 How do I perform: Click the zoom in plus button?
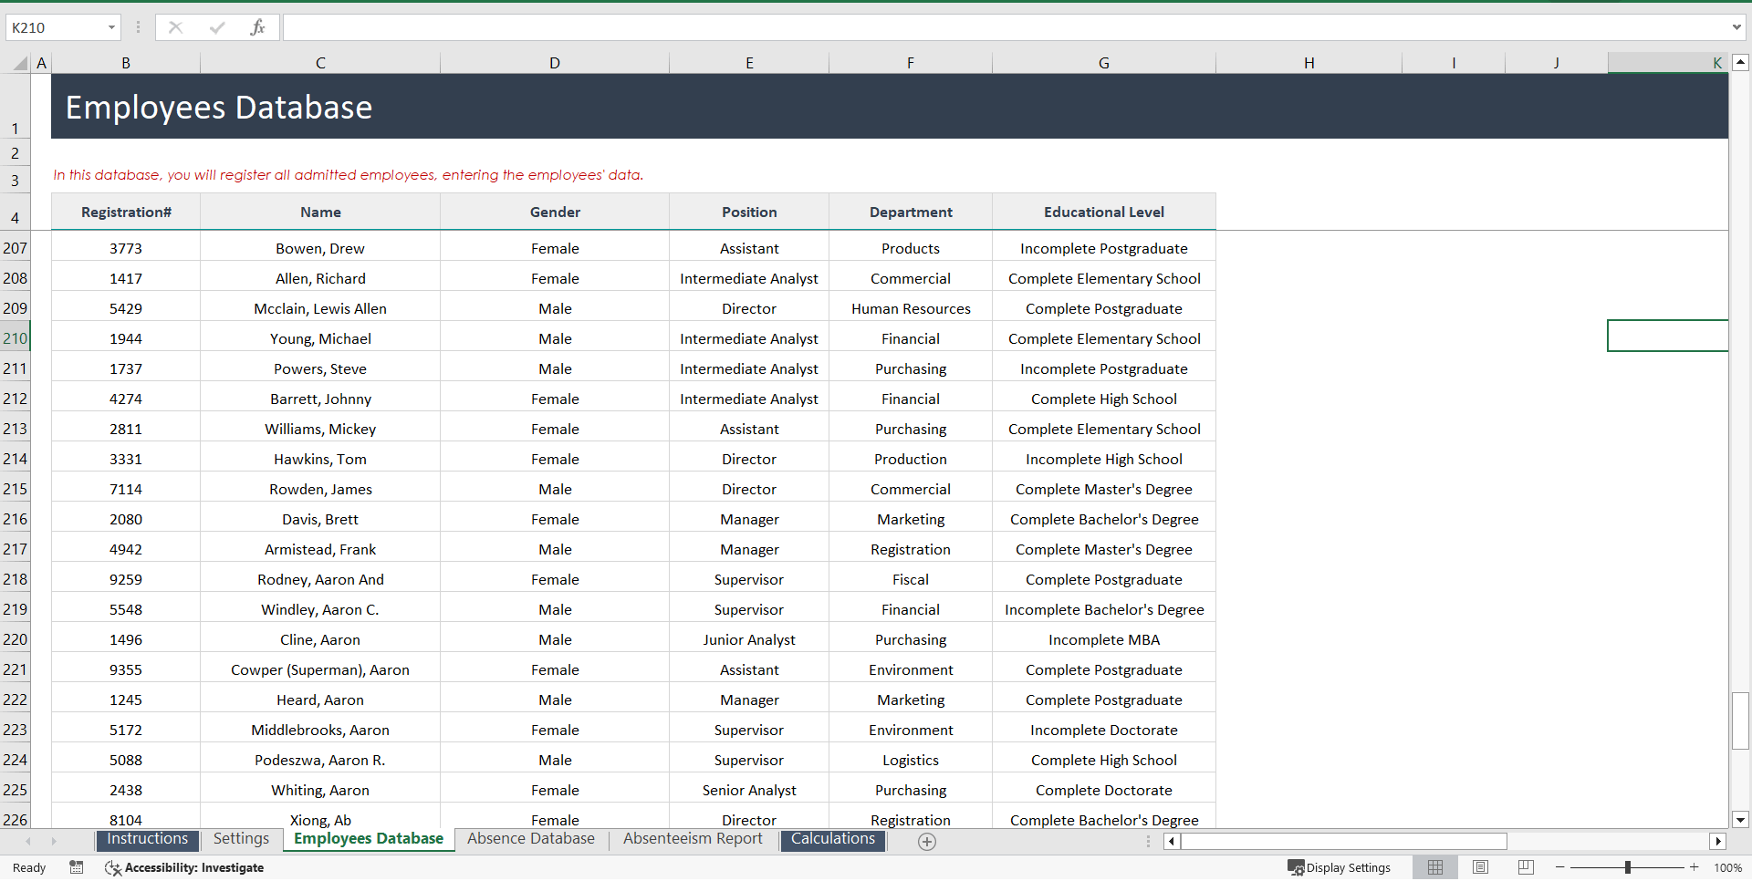point(1695,867)
